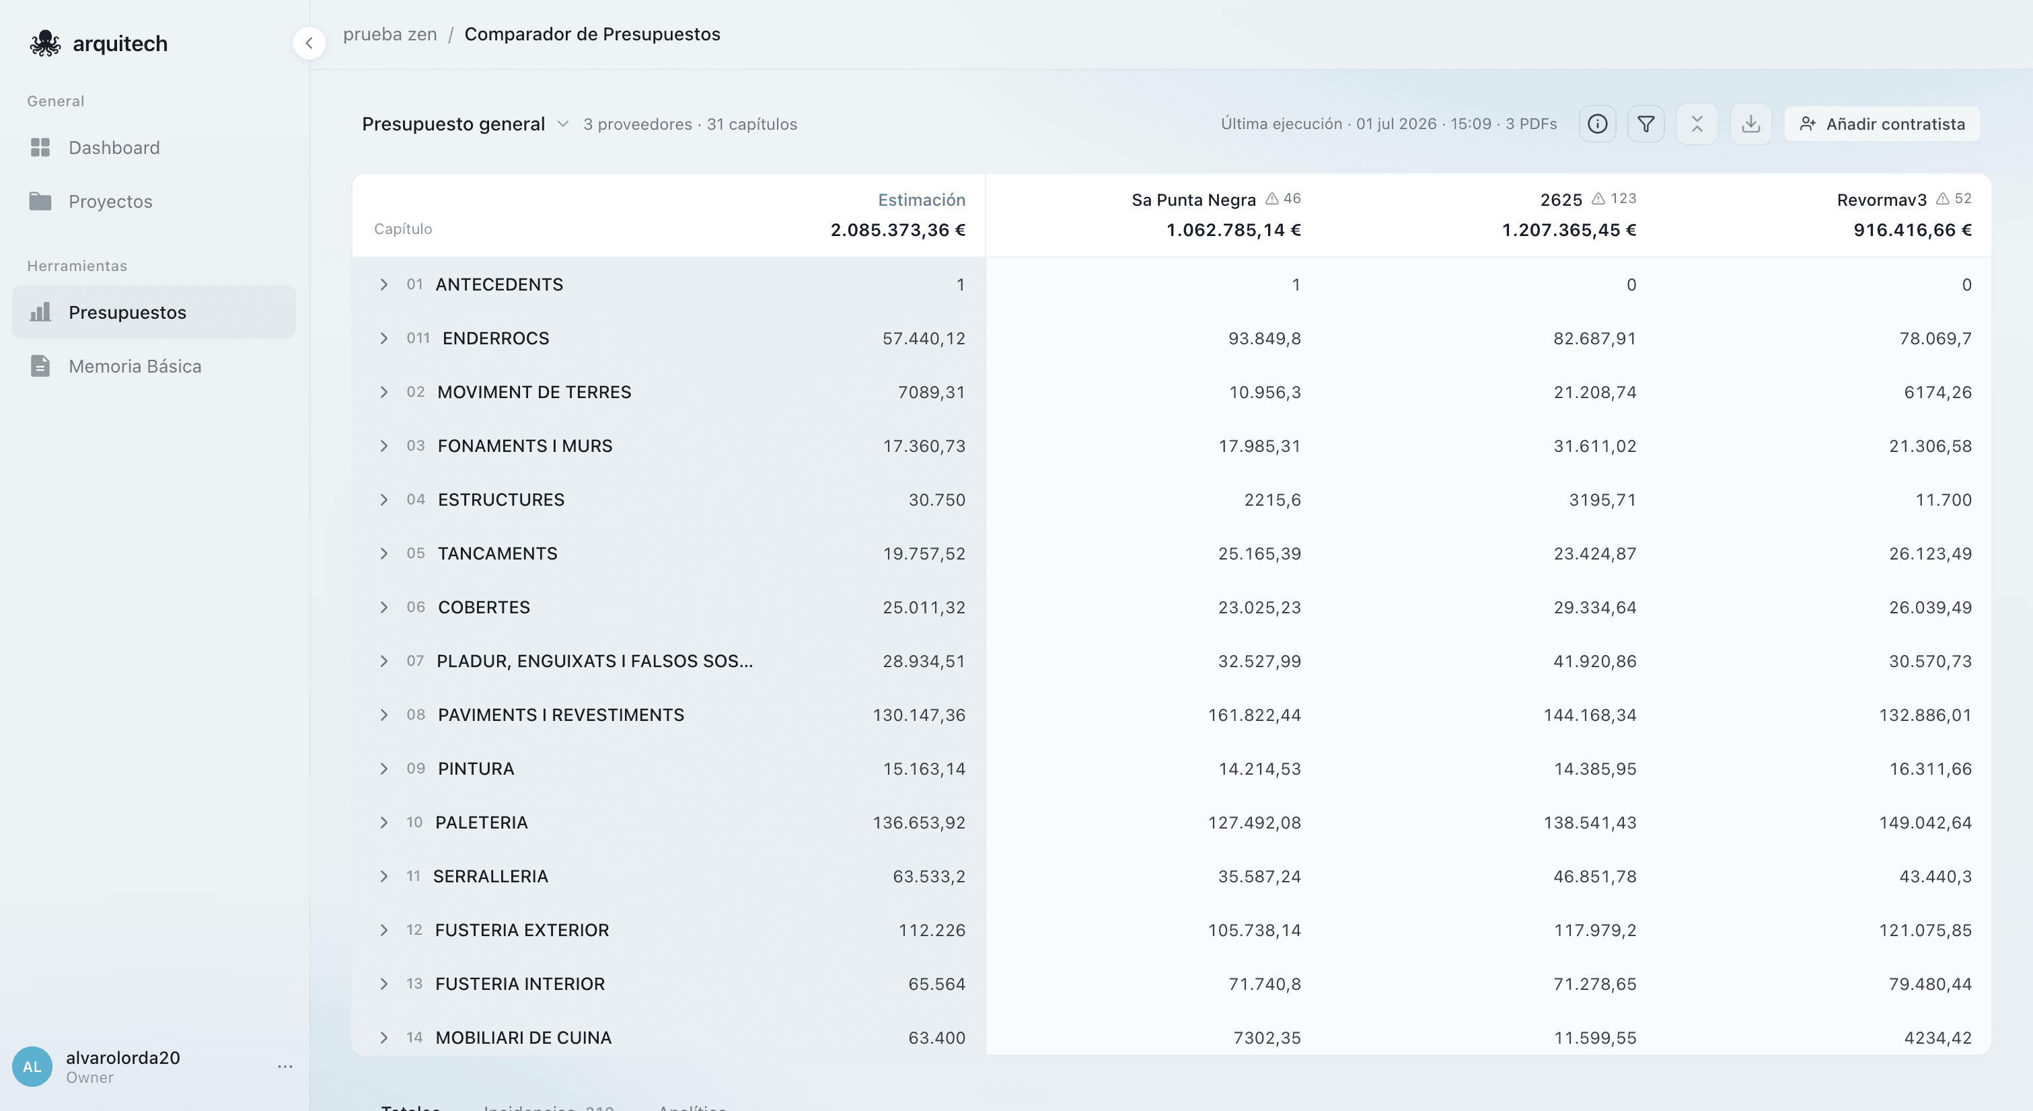Click ENDERROCS value 93.849,8
2033x1111 pixels.
(1264, 338)
